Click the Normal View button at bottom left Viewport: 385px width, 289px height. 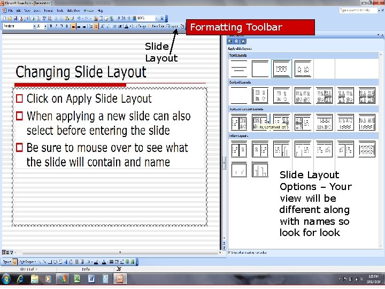point(4,253)
